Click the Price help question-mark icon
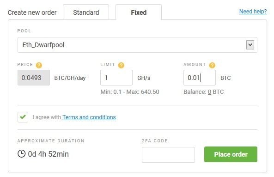 coord(39,65)
